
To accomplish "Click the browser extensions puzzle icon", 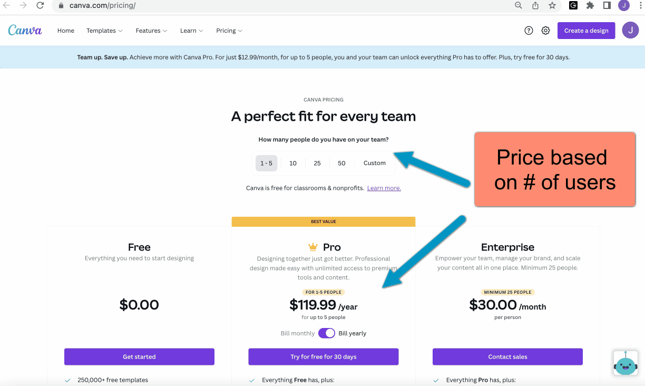I will [590, 6].
